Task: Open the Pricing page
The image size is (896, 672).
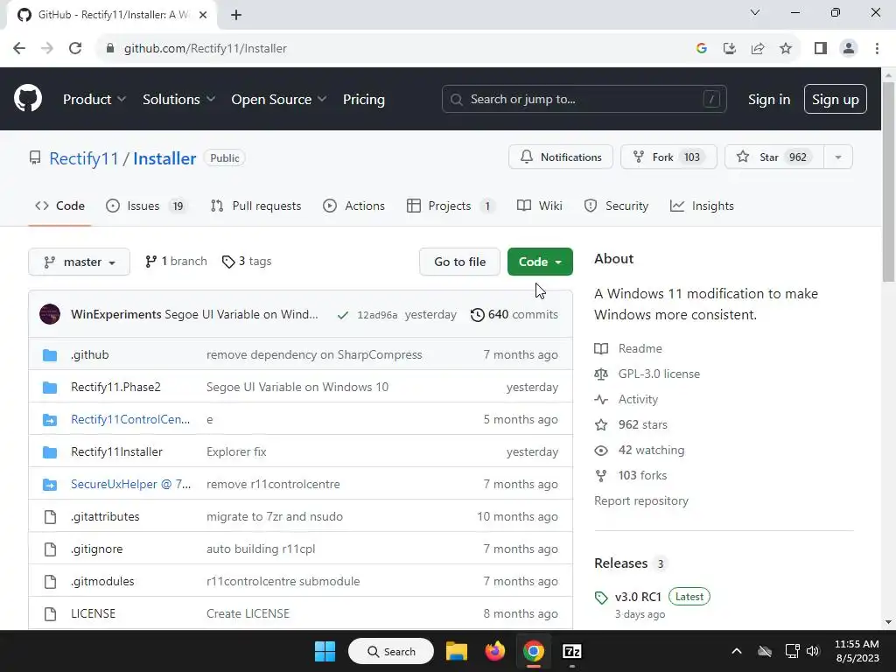Action: [x=363, y=100]
